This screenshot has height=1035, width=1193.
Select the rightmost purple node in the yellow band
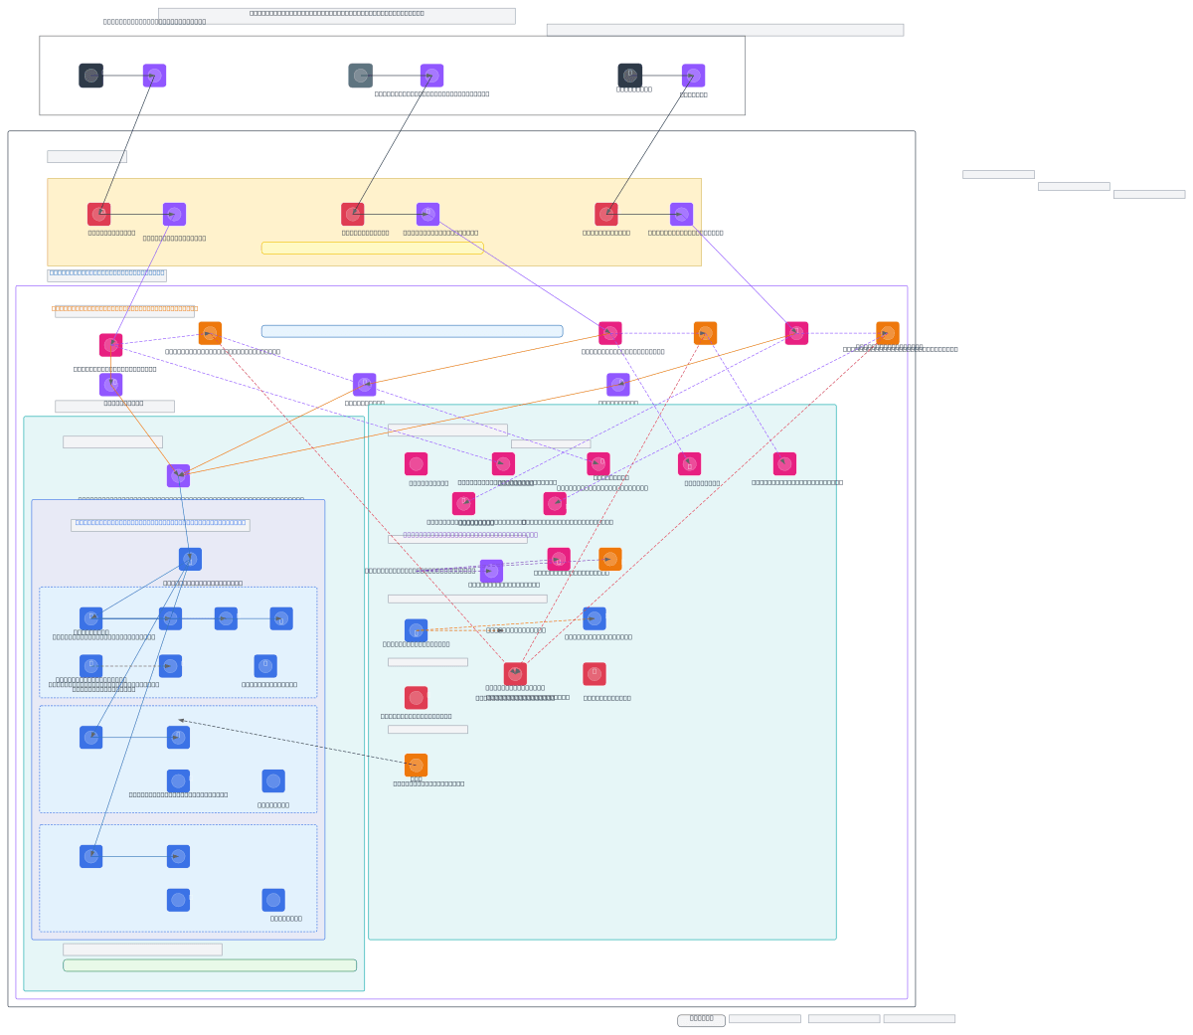pos(681,214)
